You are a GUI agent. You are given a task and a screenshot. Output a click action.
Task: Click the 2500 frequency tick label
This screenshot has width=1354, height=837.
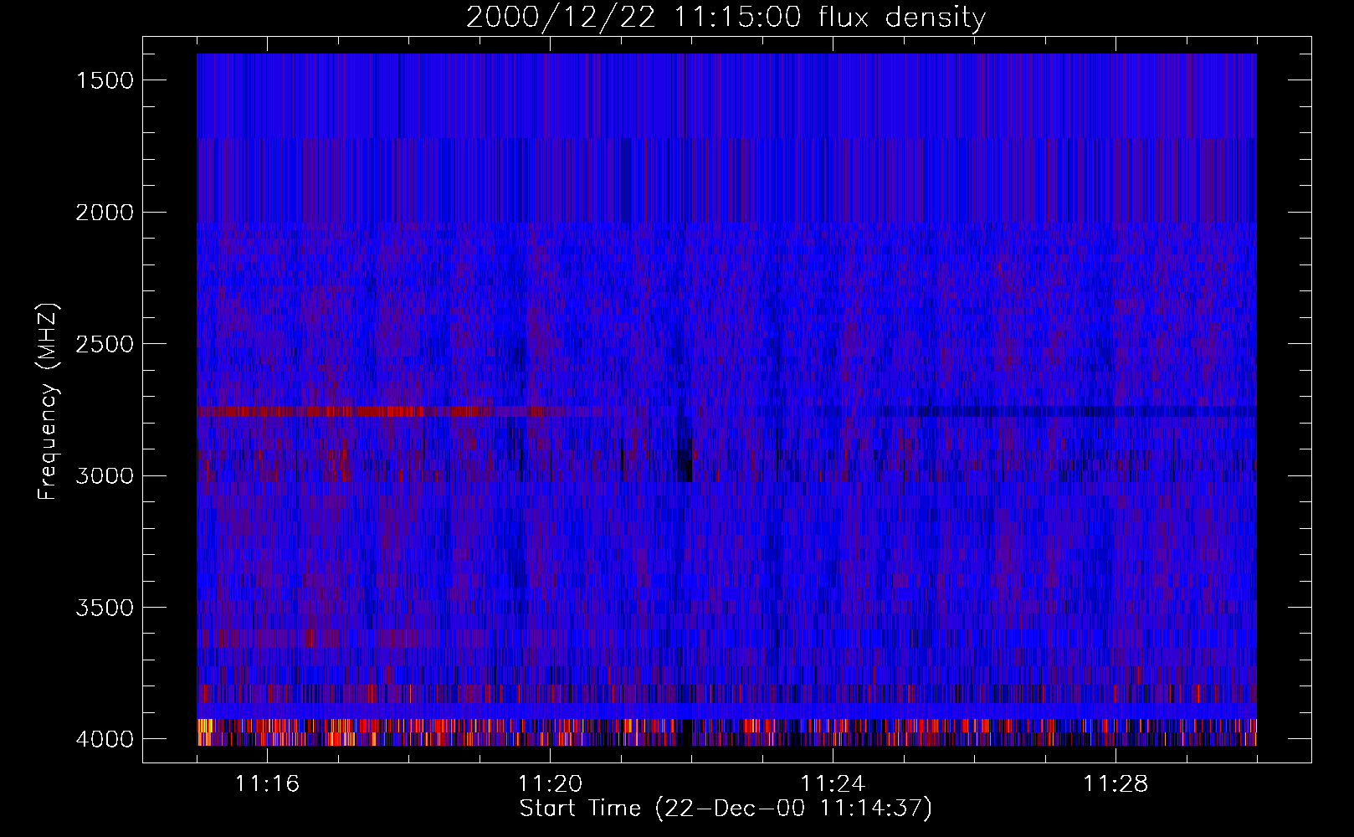(x=105, y=344)
